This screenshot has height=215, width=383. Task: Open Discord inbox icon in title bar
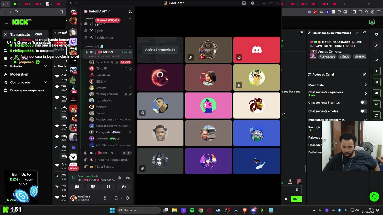[244, 3]
